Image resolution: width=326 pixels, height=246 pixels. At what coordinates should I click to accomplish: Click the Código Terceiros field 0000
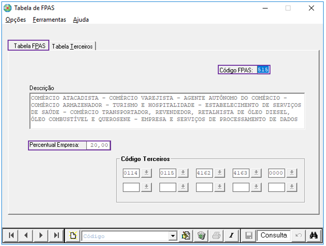[276, 173]
